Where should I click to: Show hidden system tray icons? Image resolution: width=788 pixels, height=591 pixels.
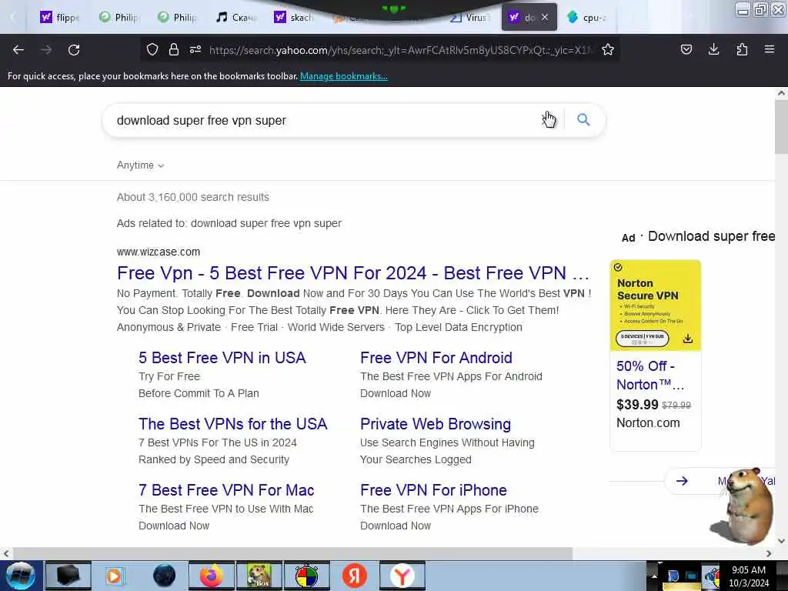click(654, 576)
